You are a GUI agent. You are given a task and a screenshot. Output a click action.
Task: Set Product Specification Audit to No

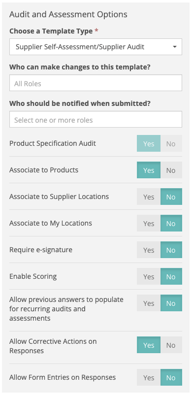pos(171,143)
